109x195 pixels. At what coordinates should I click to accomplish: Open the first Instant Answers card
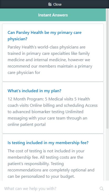tap(53, 53)
